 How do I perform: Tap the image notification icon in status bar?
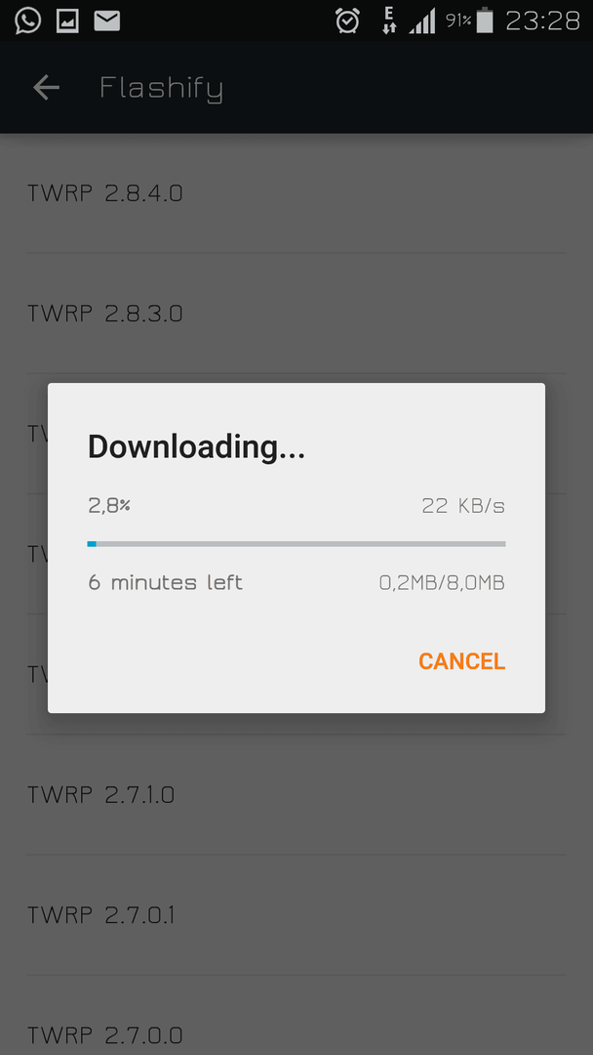tap(67, 21)
